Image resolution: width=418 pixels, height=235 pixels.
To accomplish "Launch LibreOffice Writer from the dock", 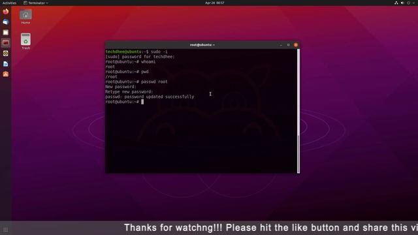I will pos(6,64).
